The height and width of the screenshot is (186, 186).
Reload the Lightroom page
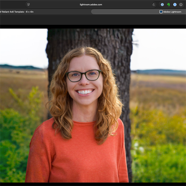(153, 5)
